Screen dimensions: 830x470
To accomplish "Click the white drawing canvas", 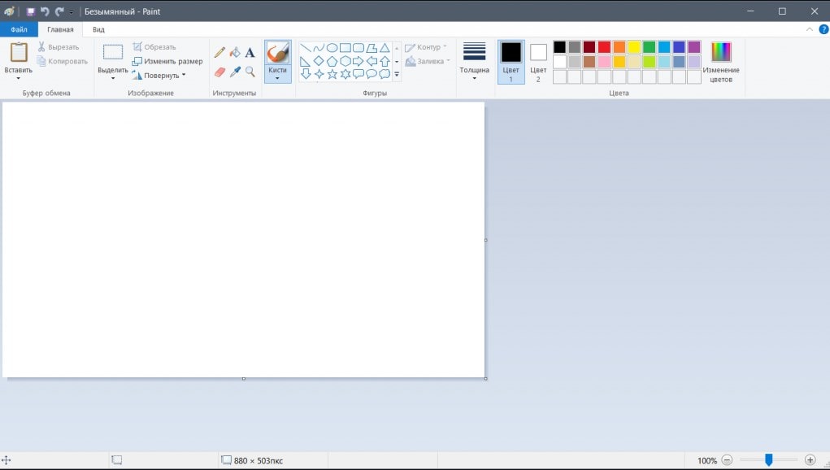I will tap(244, 240).
